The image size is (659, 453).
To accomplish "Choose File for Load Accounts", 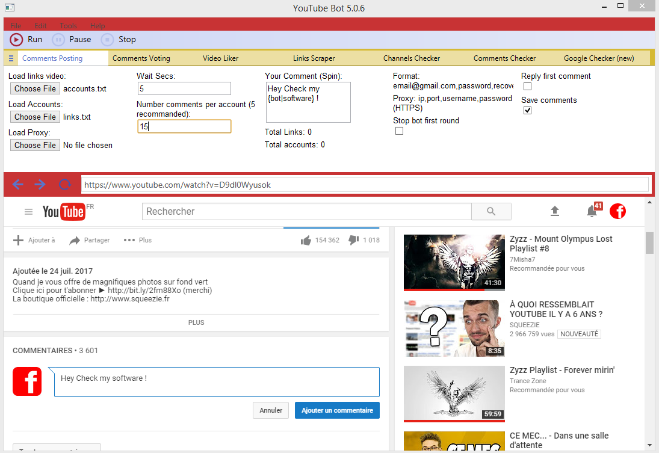I will [x=35, y=117].
